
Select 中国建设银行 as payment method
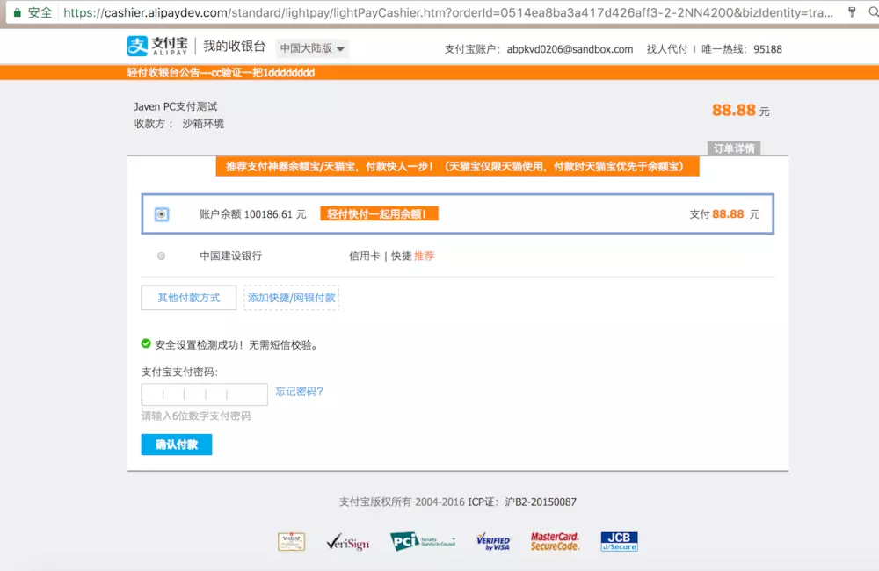[162, 255]
